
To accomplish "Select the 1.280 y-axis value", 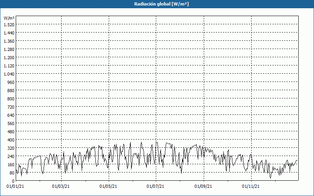I will point(9,49).
